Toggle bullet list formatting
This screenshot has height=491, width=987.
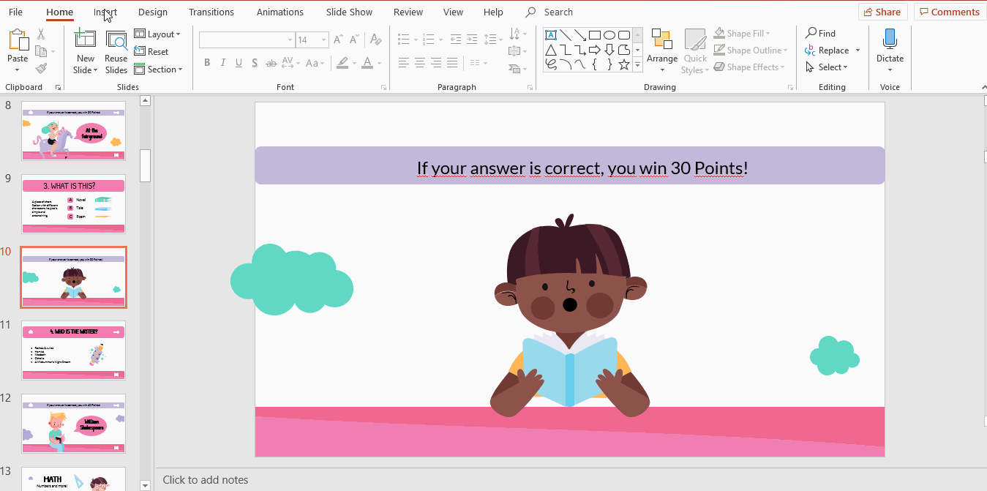pos(404,40)
